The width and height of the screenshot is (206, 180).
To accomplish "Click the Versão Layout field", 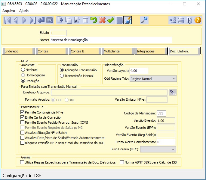I will click(139, 71).
